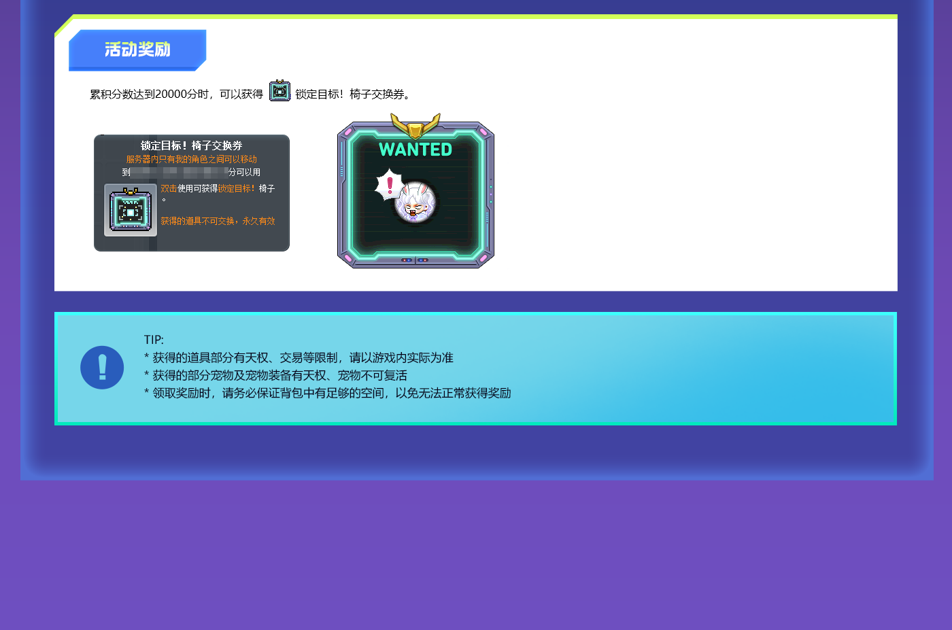Click the blue exclamation icon in the tip box
952x630 pixels.
(102, 368)
